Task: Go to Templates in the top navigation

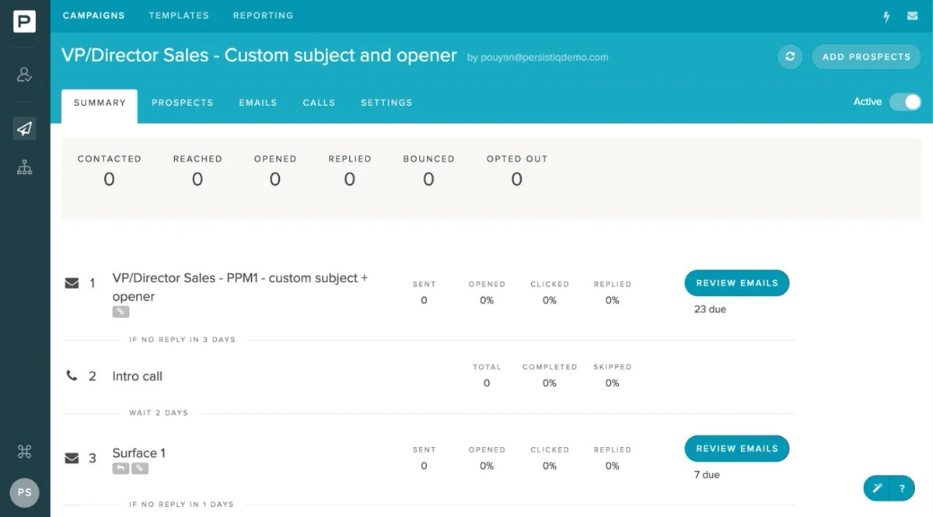Action: tap(179, 16)
